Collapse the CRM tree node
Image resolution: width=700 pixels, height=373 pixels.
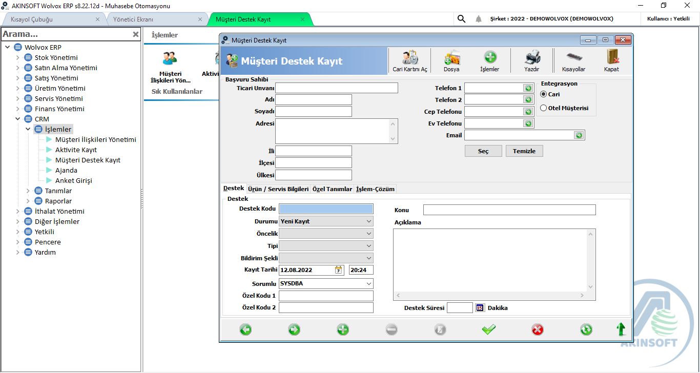[17, 119]
